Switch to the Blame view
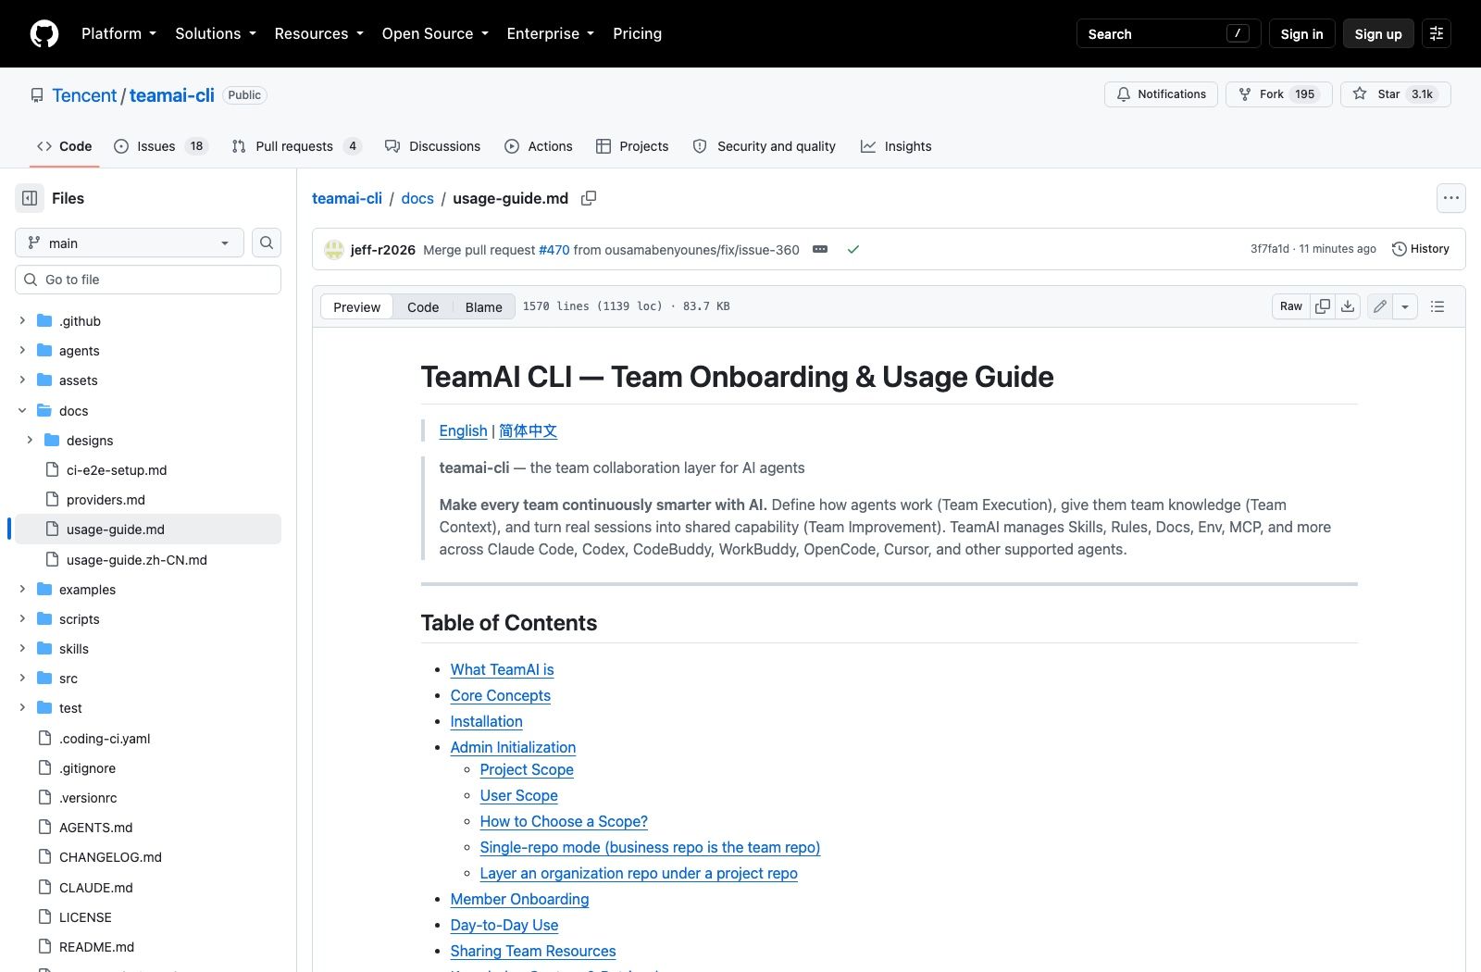 click(483, 307)
